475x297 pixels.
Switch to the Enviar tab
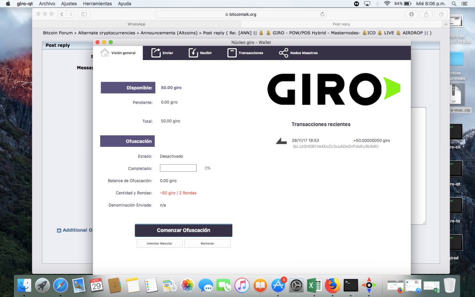click(x=162, y=53)
